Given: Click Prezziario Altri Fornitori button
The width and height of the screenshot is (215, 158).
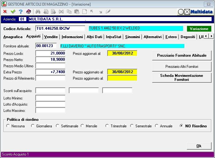Looking at the screenshot, I should pos(182,67).
